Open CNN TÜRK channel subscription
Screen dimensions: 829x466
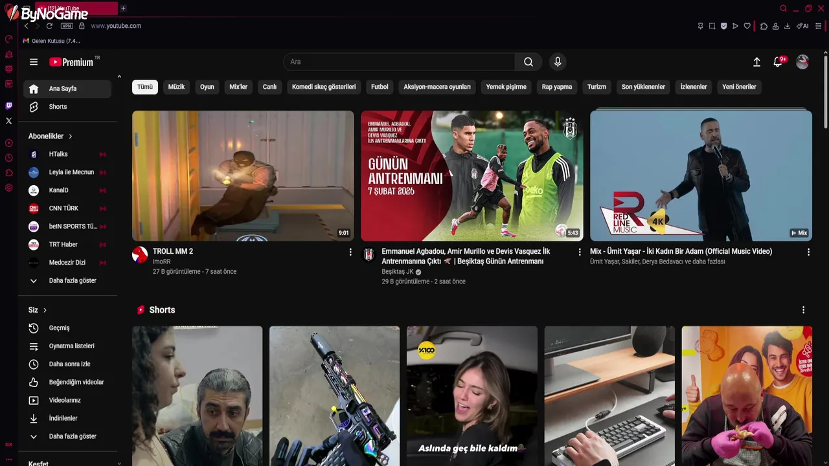tap(67, 208)
